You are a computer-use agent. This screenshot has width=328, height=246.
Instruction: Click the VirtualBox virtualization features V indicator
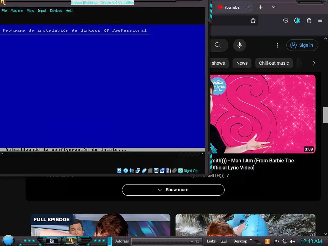[168, 170]
